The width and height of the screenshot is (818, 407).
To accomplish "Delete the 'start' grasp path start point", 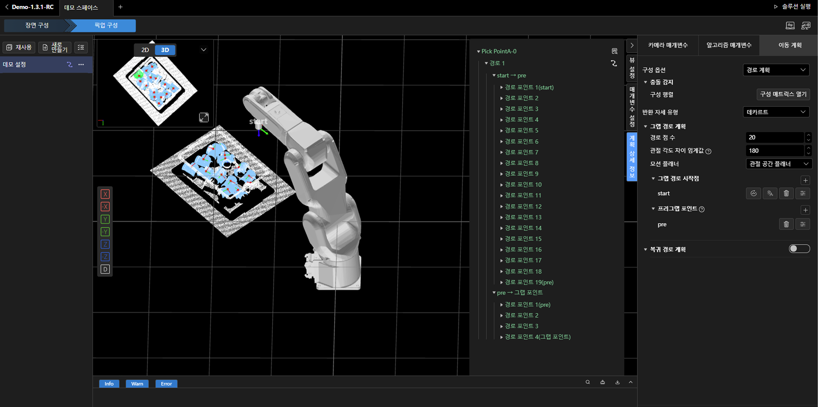I will coord(786,193).
